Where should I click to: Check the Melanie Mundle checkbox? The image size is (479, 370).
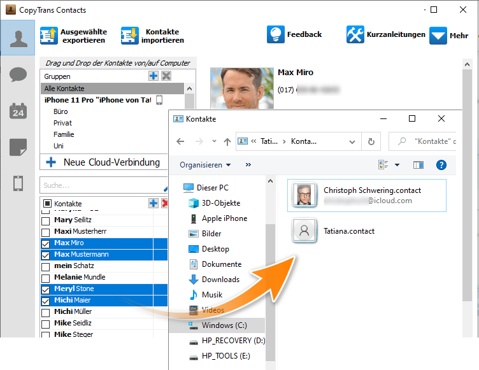click(x=45, y=278)
